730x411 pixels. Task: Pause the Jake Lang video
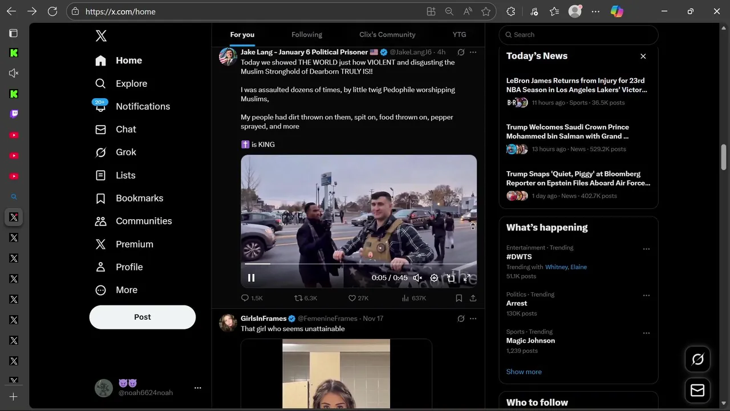click(251, 278)
